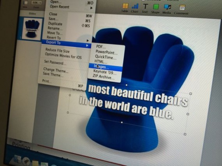Image resolution: width=222 pixels, height=166 pixels.
Task: Select Optimize Movies for iOS
Action: (x=63, y=56)
